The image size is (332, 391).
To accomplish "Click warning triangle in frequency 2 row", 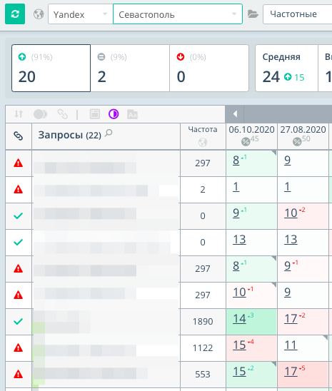I will [19, 190].
